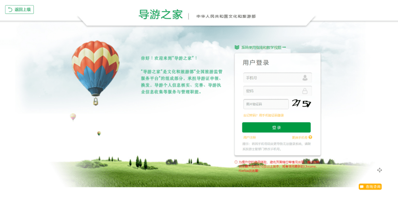Viewport: 398px width, 197px height.
Task: Click the green 登录 button
Action: (x=276, y=128)
